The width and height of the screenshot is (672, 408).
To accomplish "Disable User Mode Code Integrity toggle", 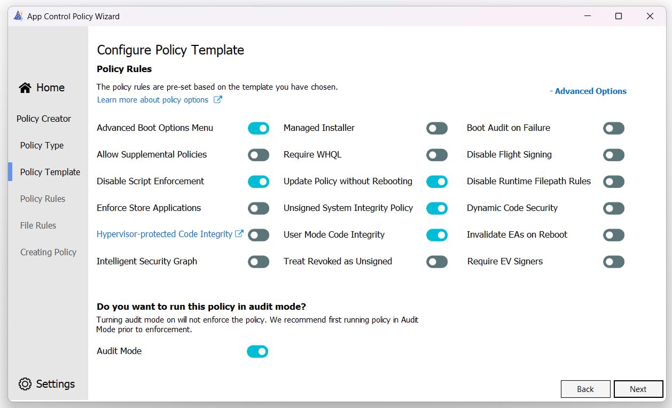I will click(x=437, y=235).
